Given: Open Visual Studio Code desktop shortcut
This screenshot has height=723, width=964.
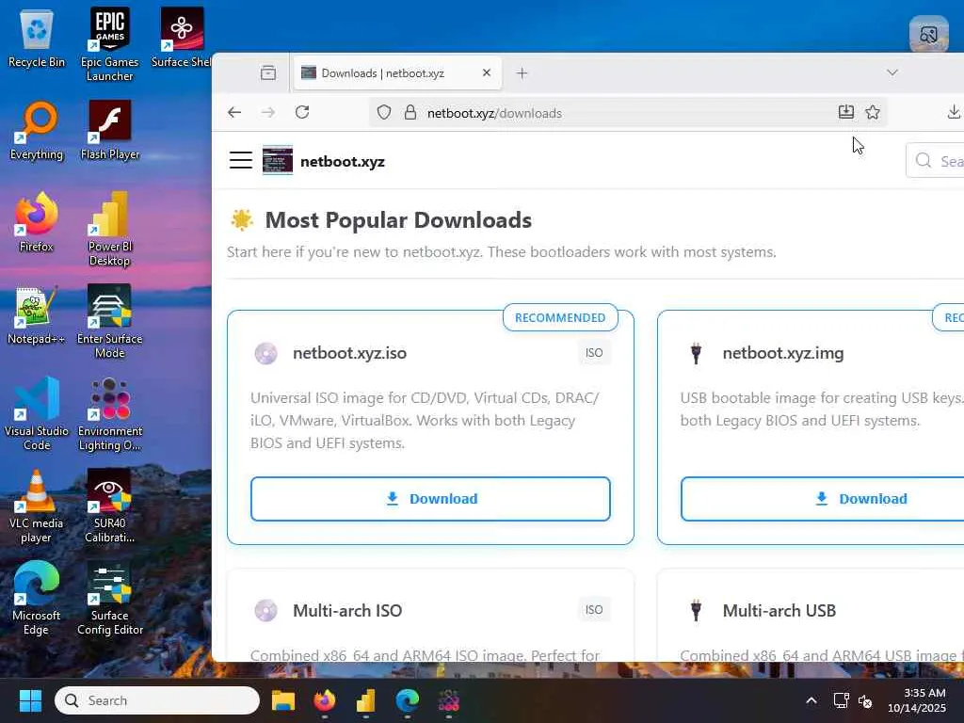Looking at the screenshot, I should tap(37, 413).
